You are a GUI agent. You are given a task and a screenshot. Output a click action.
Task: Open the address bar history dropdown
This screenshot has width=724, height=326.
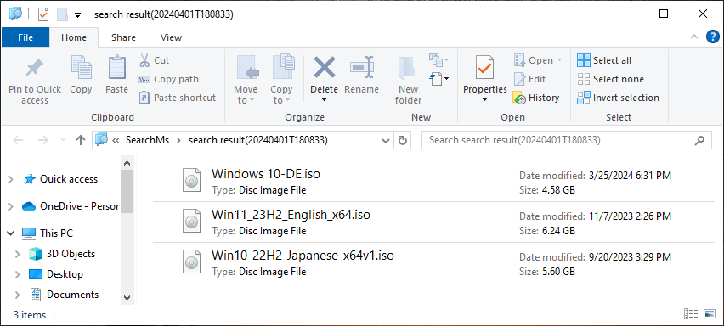click(x=386, y=140)
